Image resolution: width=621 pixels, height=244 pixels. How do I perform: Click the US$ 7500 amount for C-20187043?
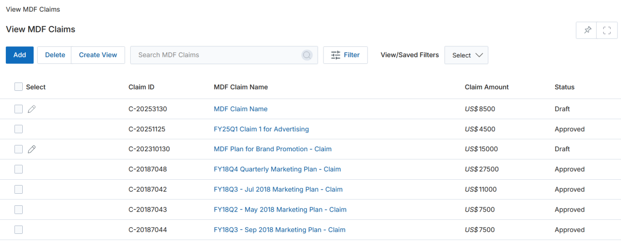coord(480,210)
